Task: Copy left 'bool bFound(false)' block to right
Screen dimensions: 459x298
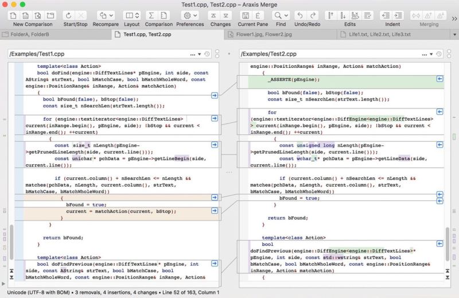Action: coord(215,95)
